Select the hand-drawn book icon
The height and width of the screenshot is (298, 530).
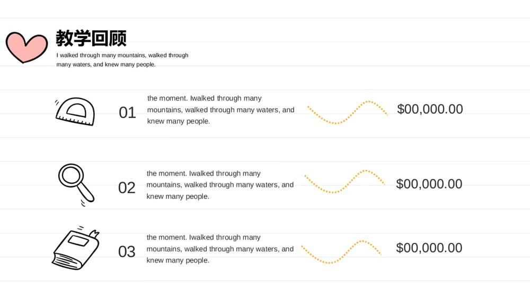(76, 248)
